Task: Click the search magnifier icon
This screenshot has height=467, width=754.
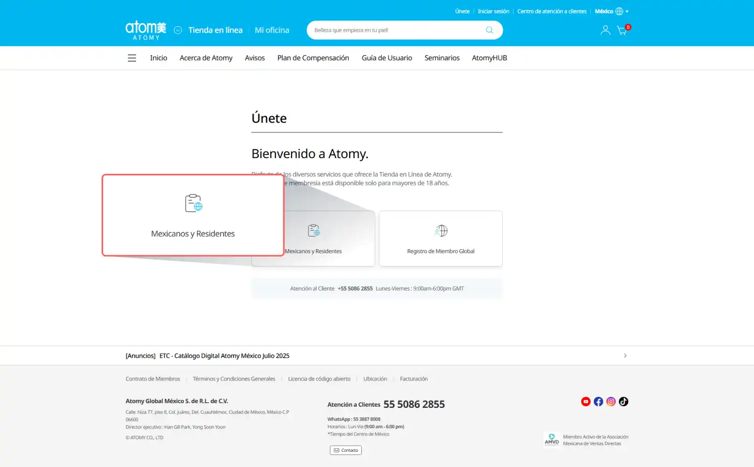Action: tap(489, 30)
